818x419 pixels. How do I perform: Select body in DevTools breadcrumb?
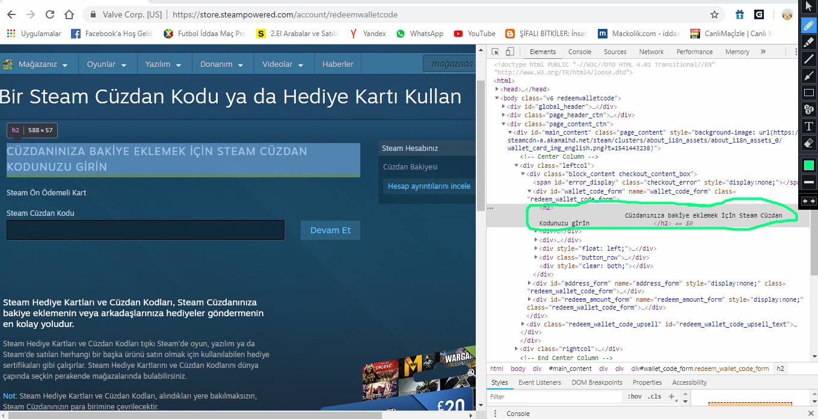(x=518, y=369)
